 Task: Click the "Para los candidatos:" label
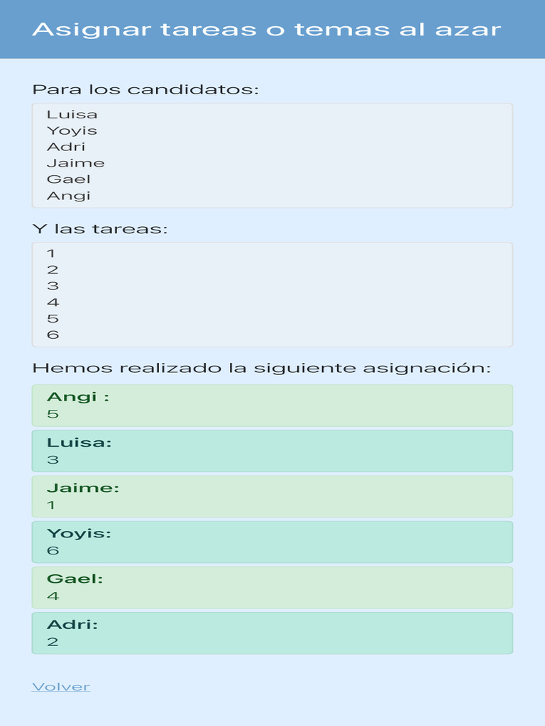point(145,89)
